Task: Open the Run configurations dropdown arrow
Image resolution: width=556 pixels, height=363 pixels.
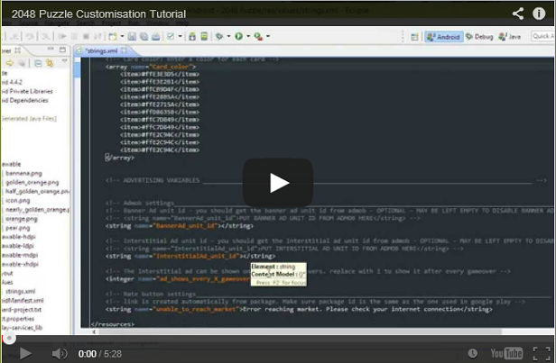Action: [248, 36]
